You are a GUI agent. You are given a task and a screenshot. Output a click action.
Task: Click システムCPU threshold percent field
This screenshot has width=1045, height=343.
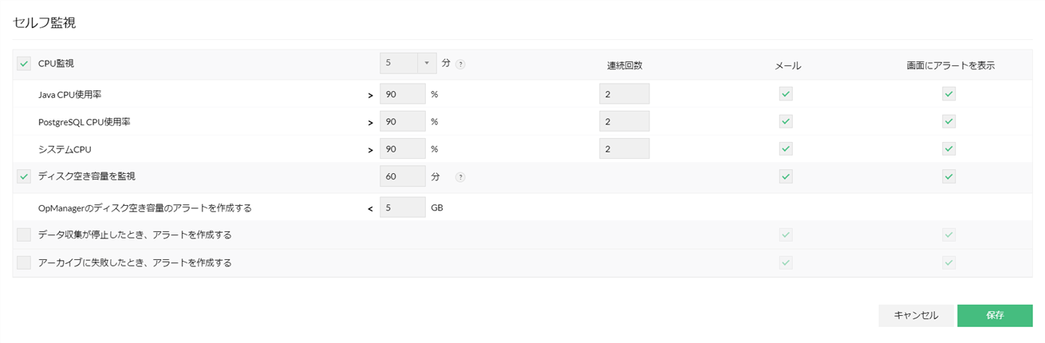tap(402, 148)
